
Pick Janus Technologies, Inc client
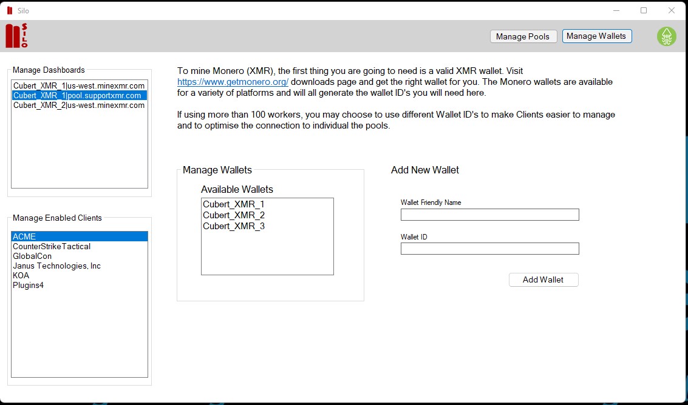pos(56,266)
